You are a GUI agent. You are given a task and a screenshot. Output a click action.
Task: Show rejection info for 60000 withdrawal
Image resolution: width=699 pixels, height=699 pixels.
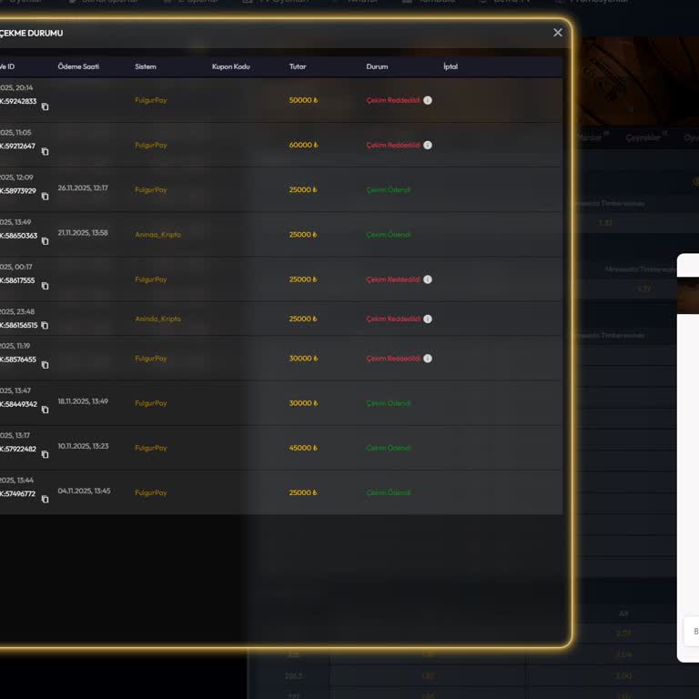tap(428, 145)
